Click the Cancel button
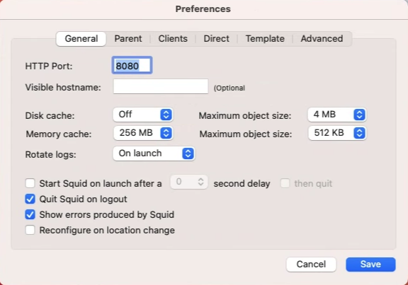The image size is (408, 285). (x=311, y=264)
